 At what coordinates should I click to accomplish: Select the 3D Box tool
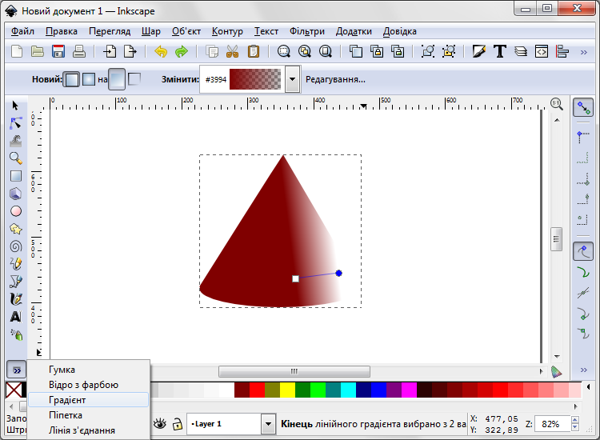click(16, 194)
